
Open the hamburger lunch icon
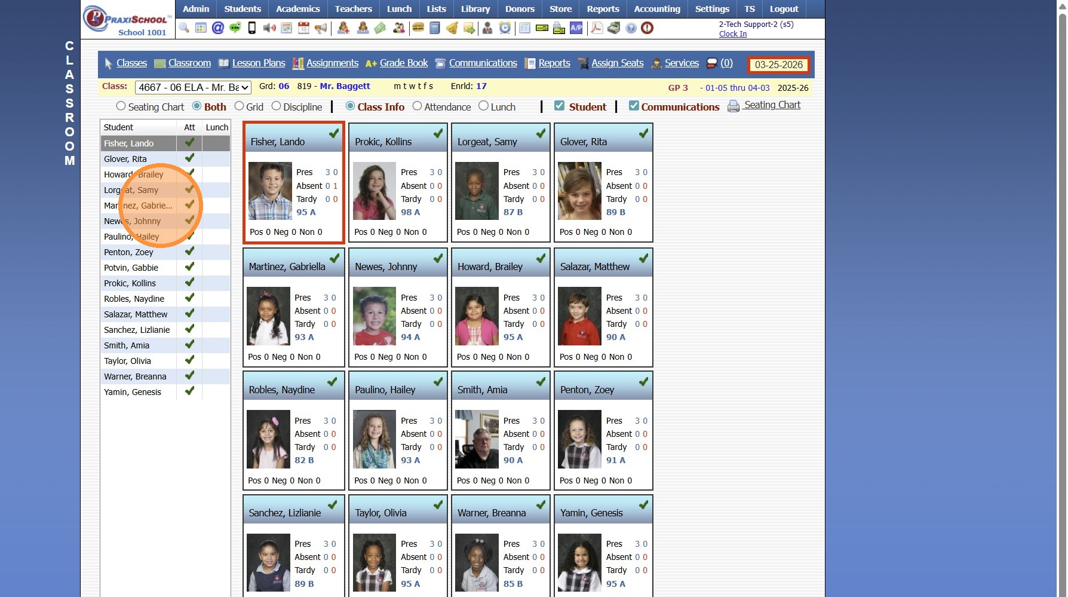tap(419, 28)
